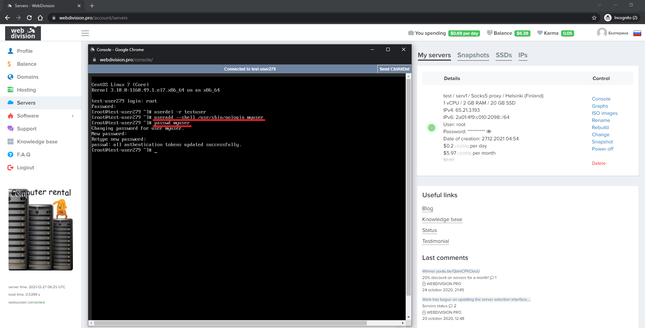Image resolution: width=645 pixels, height=328 pixels.
Task: Click the Profile person icon in sidebar
Action: 11,51
